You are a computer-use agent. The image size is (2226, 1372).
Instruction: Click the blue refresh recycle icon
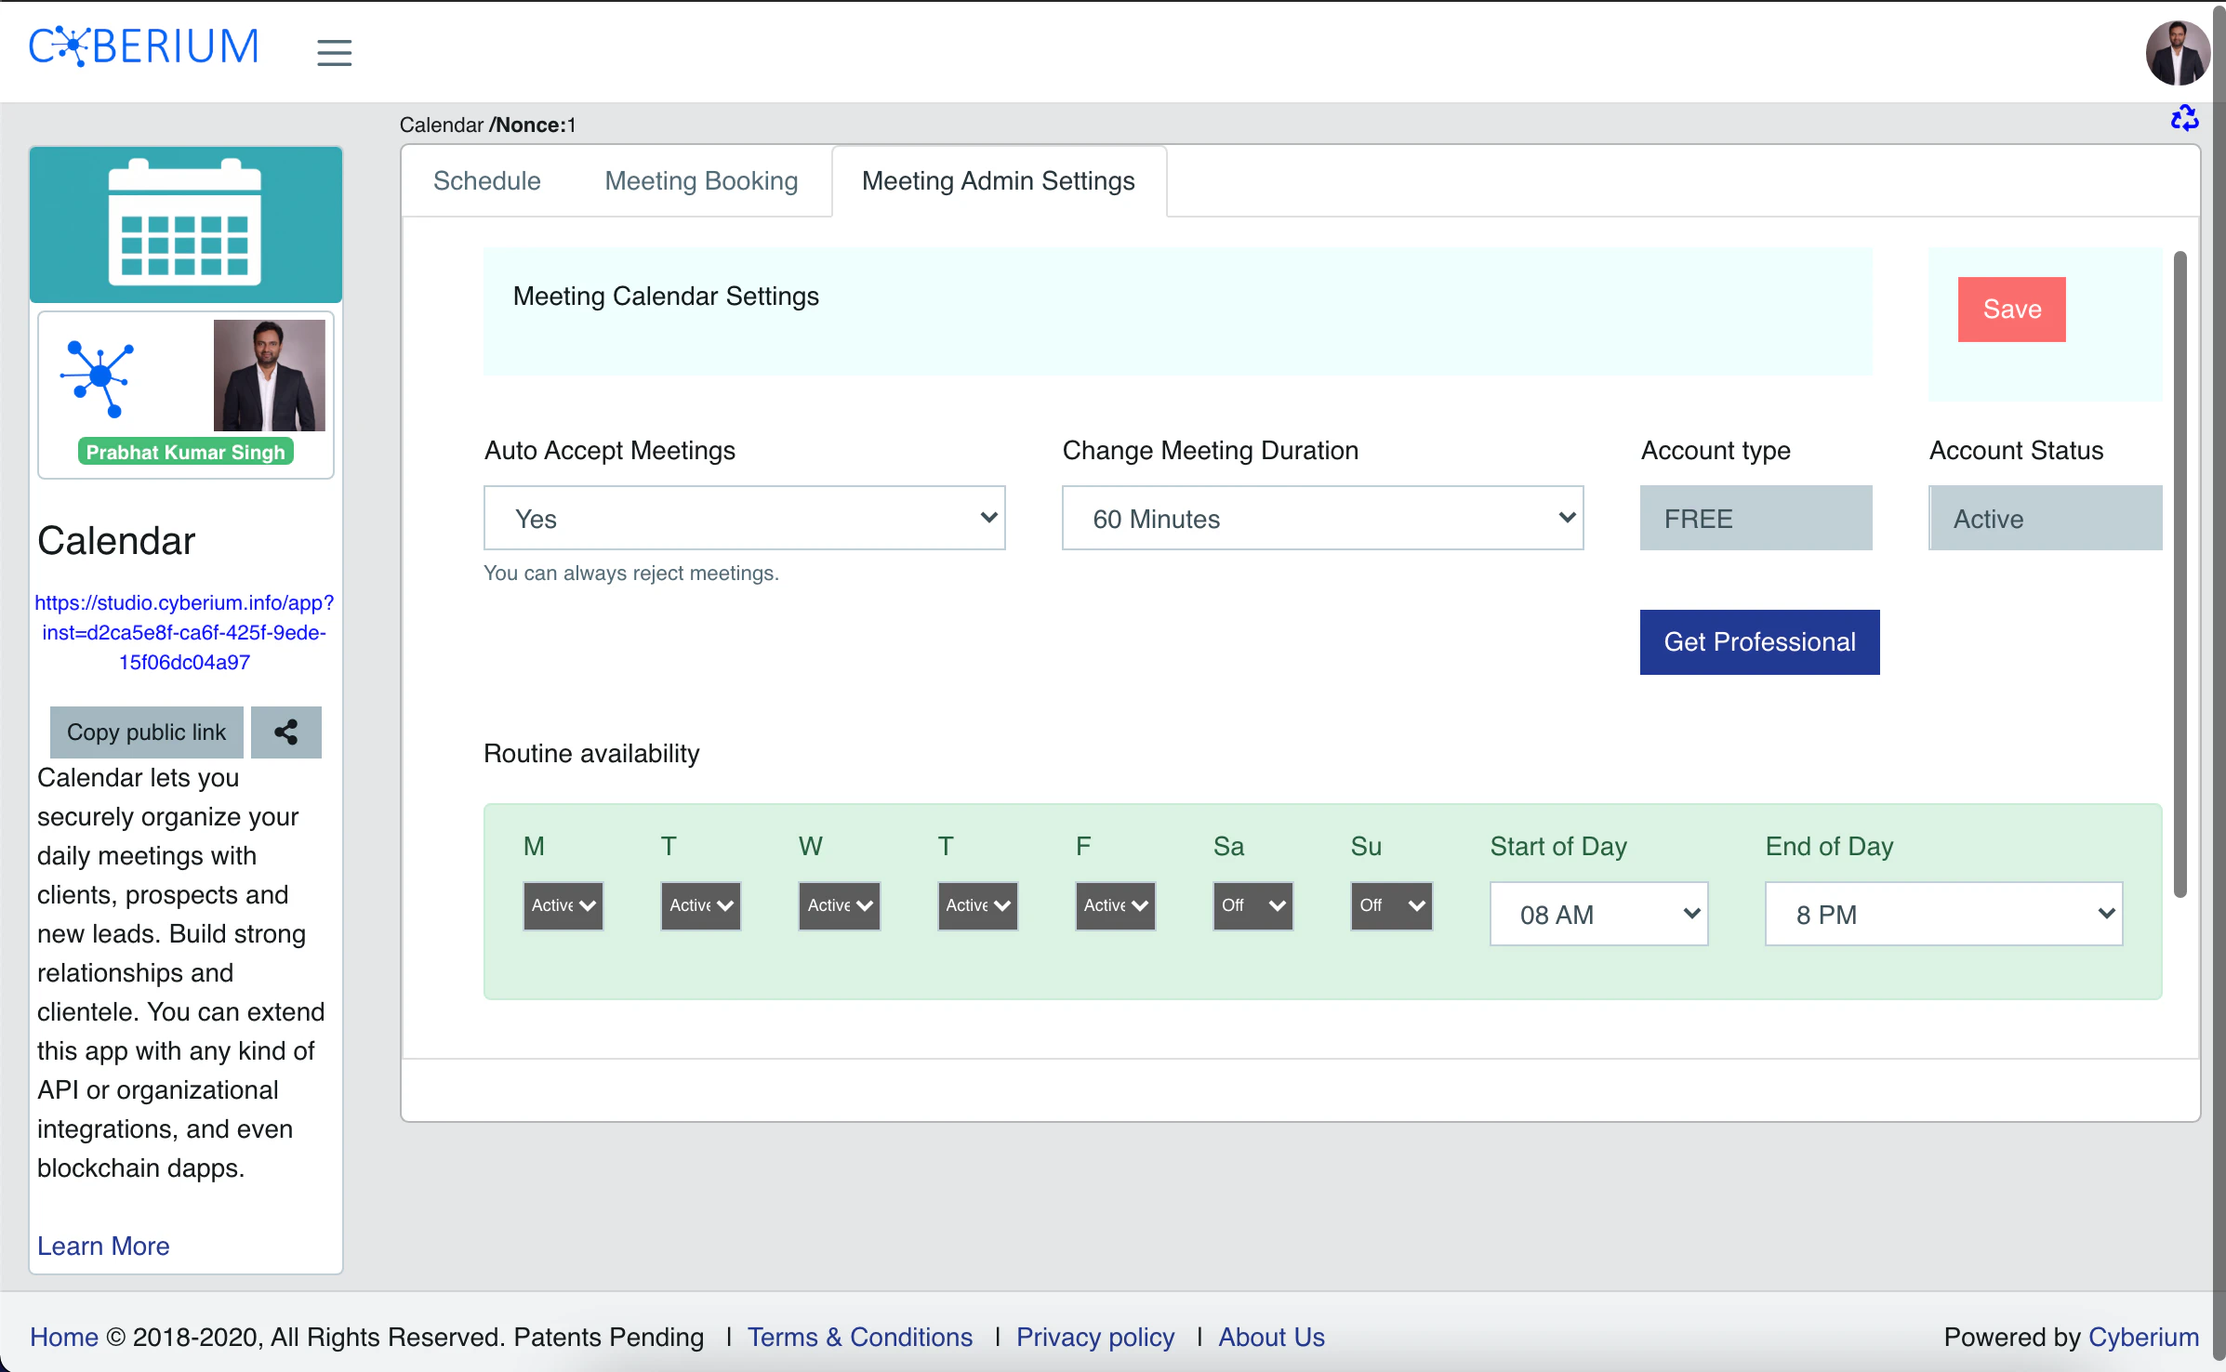[2184, 118]
